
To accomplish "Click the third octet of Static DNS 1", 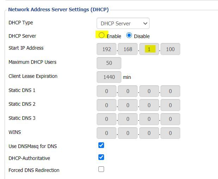I will 149,91.
